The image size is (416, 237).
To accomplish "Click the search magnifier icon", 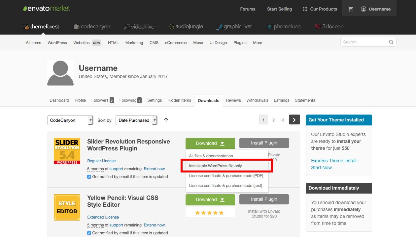I will point(391,42).
